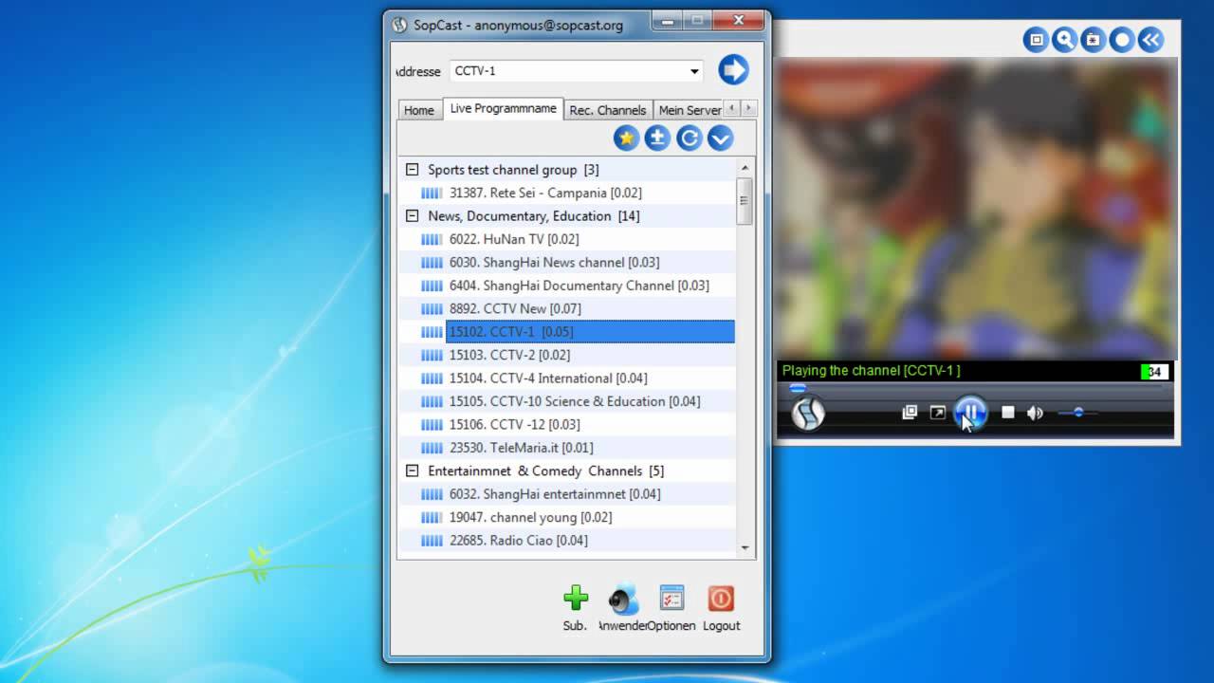Click the channel list's scroll-up arrow
The height and width of the screenshot is (683, 1214).
coord(745,168)
